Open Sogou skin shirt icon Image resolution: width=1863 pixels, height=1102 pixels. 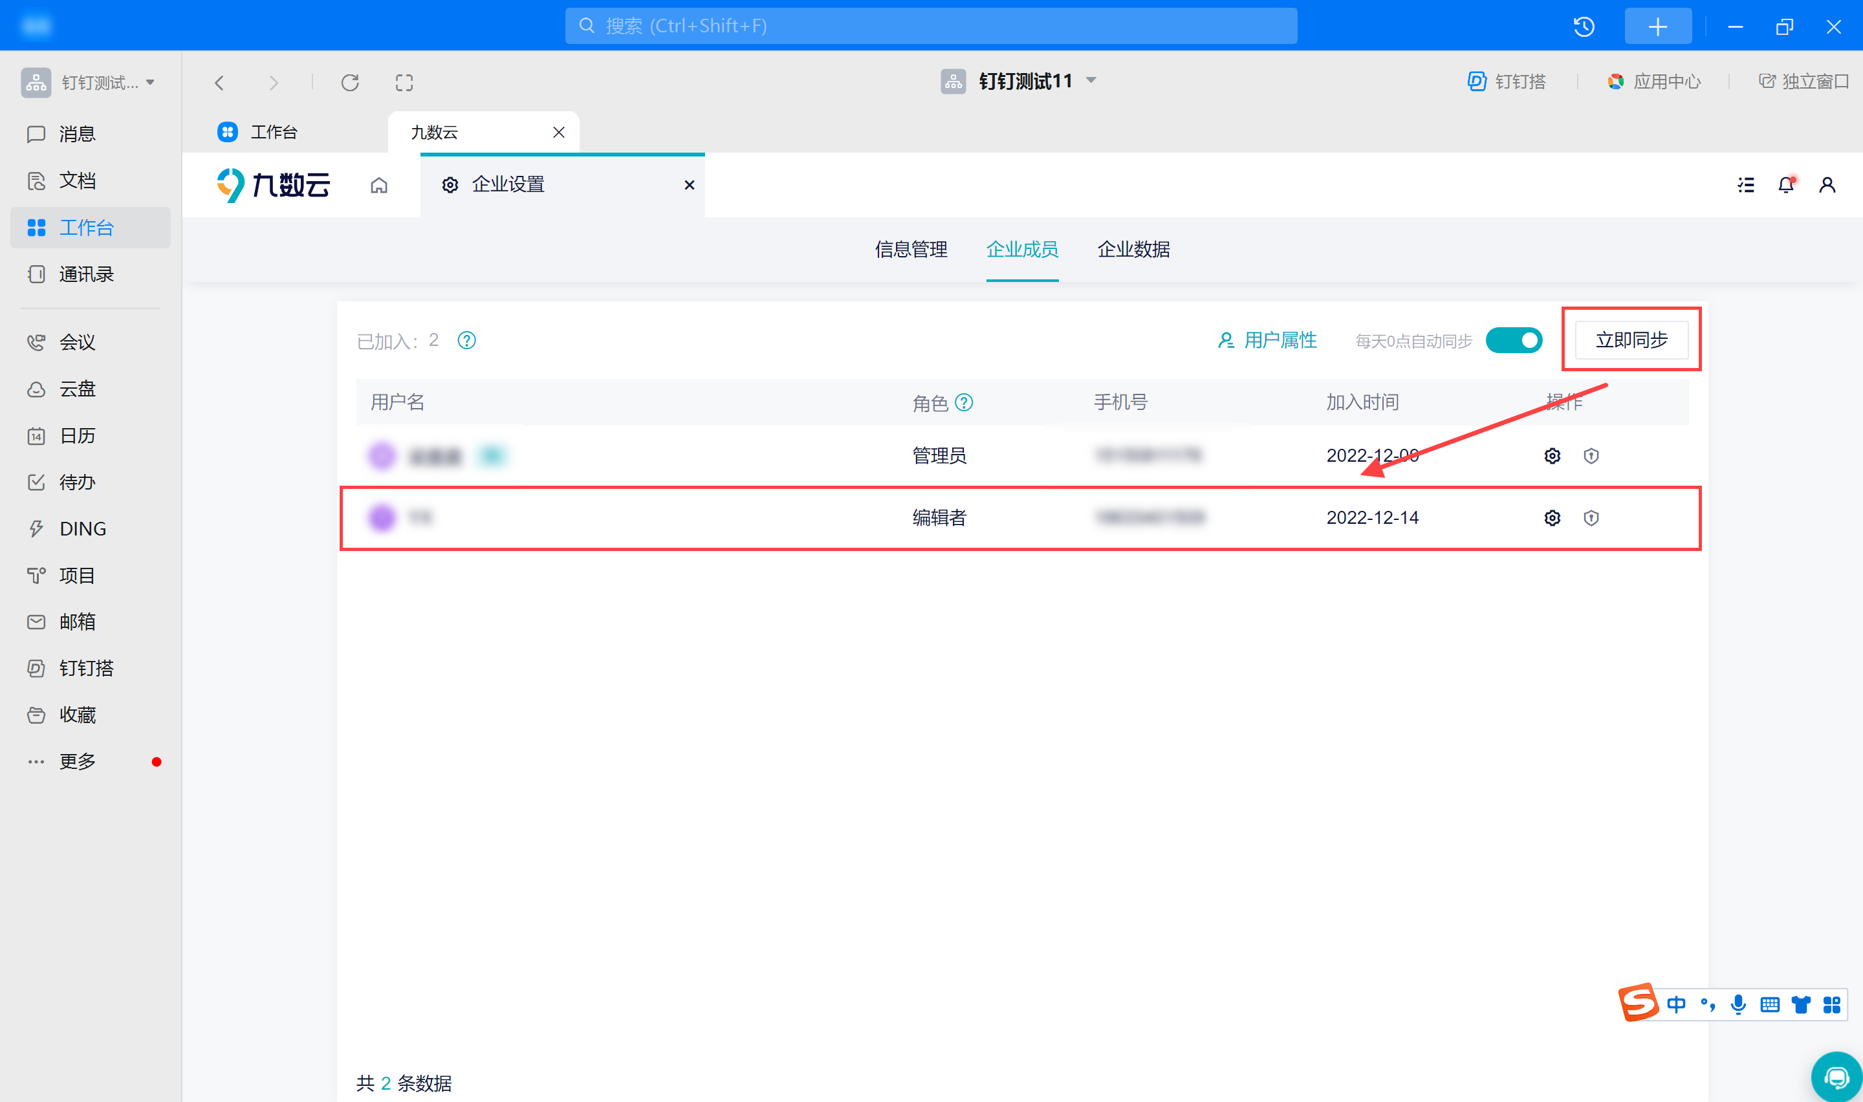coord(1802,1005)
